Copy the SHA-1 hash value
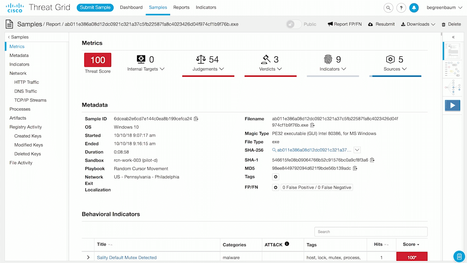This screenshot has width=467, height=263. (372, 160)
